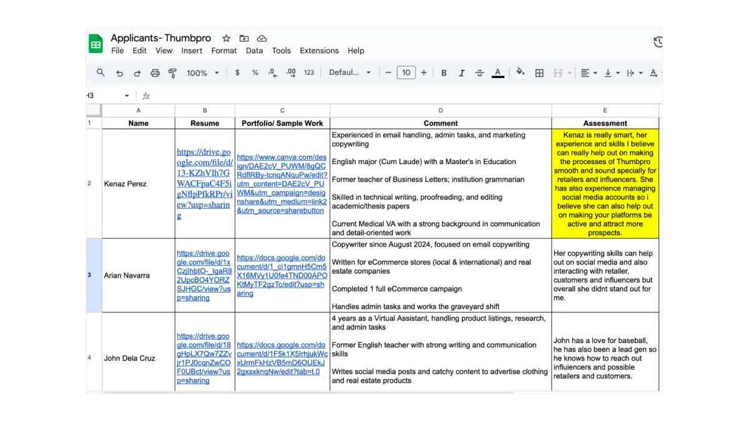Viewport: 749px width, 421px height.
Task: Open the text color picker
Action: [x=497, y=73]
